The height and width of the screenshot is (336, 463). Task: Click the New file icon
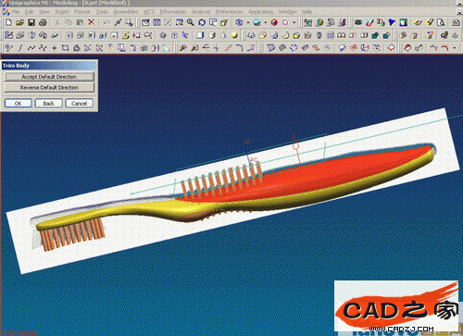(8, 22)
